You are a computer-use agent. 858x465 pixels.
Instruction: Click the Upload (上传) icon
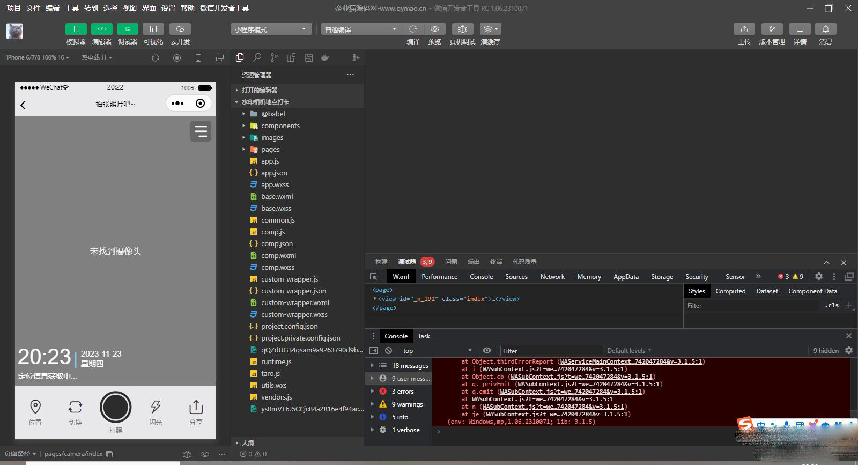(x=744, y=29)
